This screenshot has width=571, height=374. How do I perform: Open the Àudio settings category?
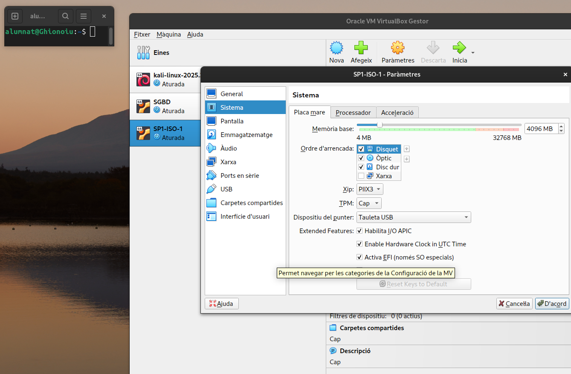pos(229,148)
